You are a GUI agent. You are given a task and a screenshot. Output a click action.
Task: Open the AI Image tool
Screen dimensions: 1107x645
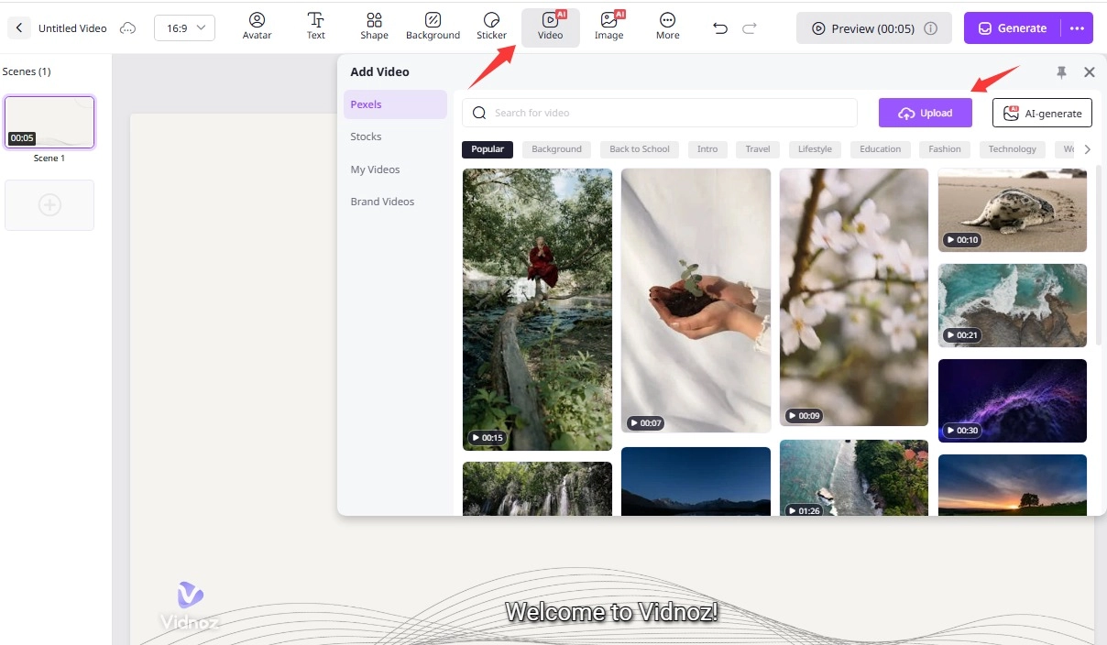608,27
